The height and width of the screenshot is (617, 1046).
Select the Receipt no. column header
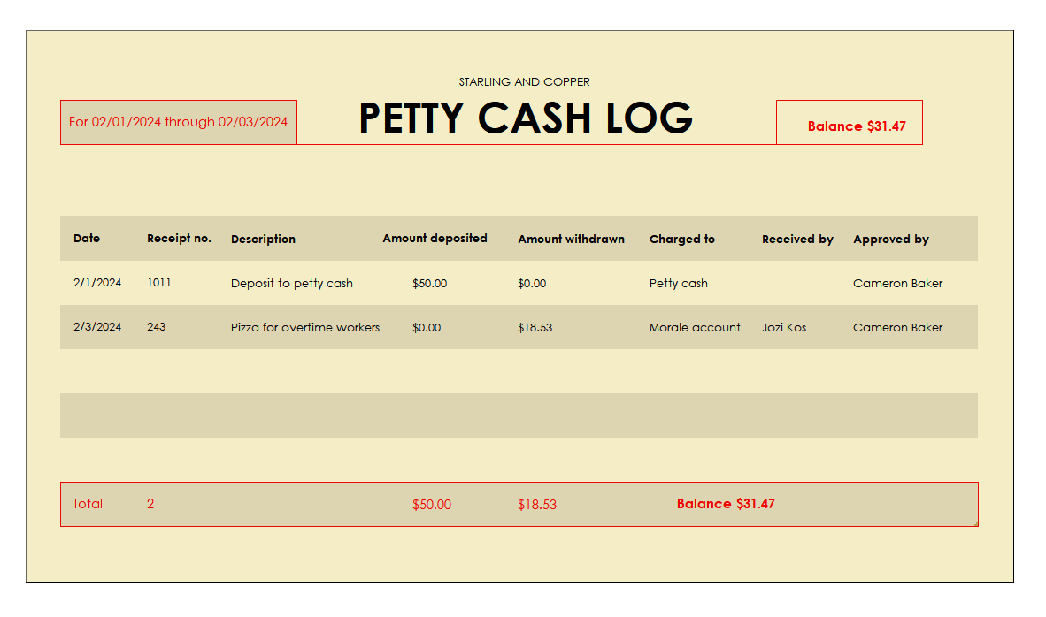(x=179, y=239)
